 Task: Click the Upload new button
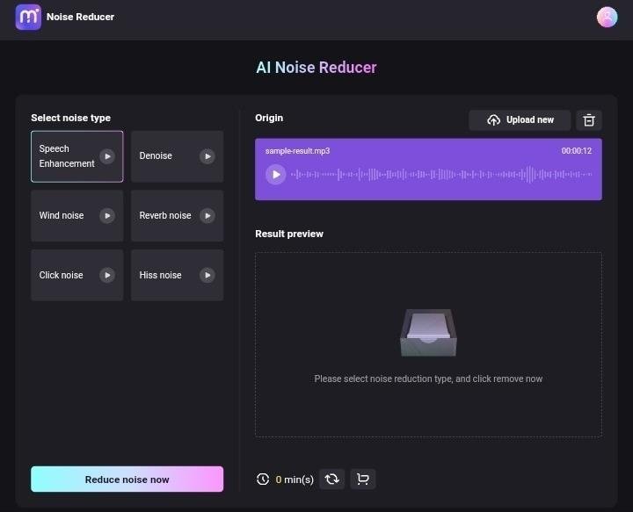click(520, 120)
